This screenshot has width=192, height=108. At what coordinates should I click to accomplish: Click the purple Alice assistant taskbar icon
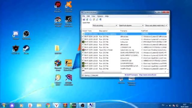click(12, 105)
